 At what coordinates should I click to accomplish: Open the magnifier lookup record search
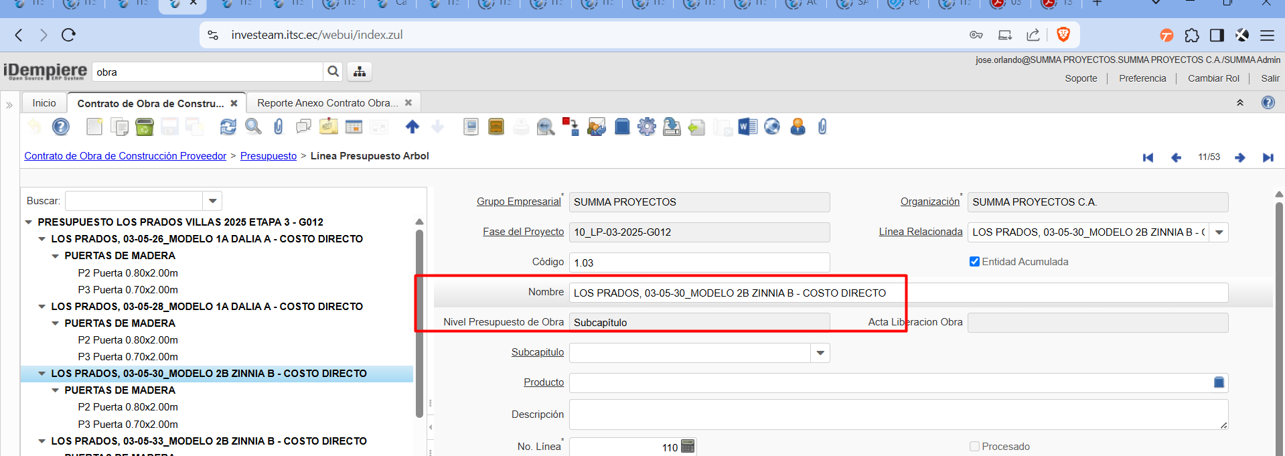click(253, 127)
